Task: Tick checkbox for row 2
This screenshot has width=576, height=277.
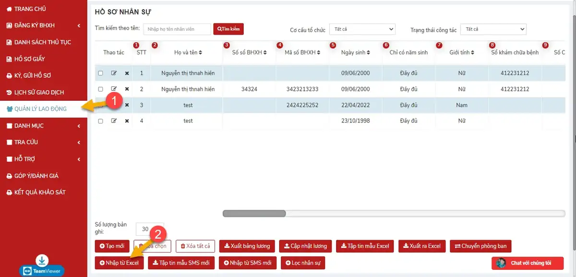Action: [100, 89]
